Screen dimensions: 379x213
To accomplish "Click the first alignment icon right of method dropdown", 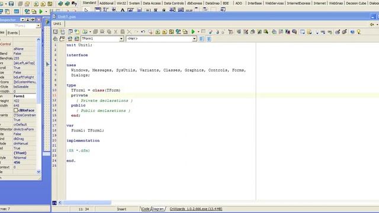I will (x=202, y=38).
